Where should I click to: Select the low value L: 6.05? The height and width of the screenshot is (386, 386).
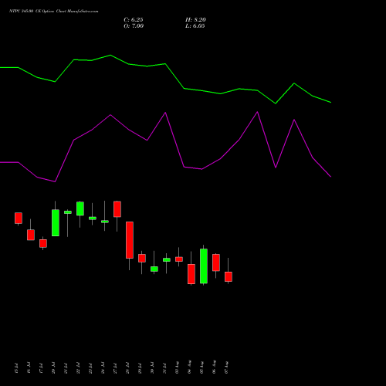[195, 26]
